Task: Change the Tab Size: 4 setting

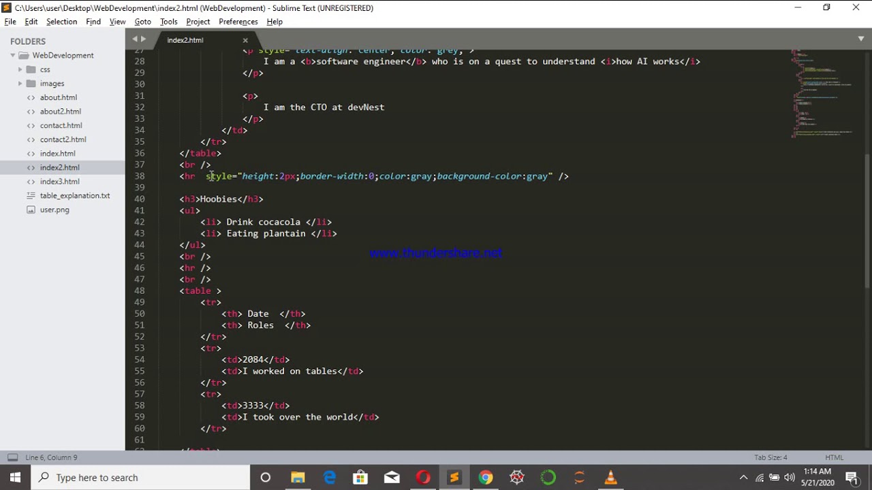Action: click(x=770, y=457)
